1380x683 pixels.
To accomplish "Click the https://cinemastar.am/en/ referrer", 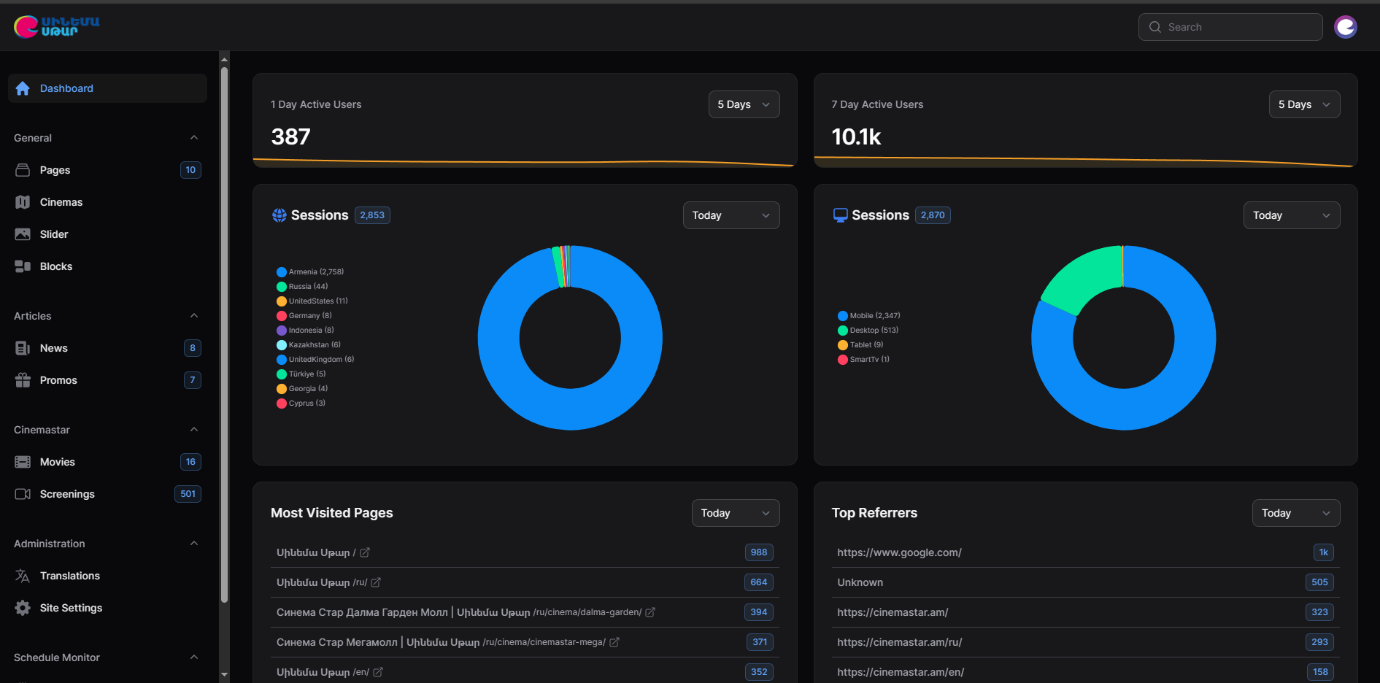I will click(901, 672).
